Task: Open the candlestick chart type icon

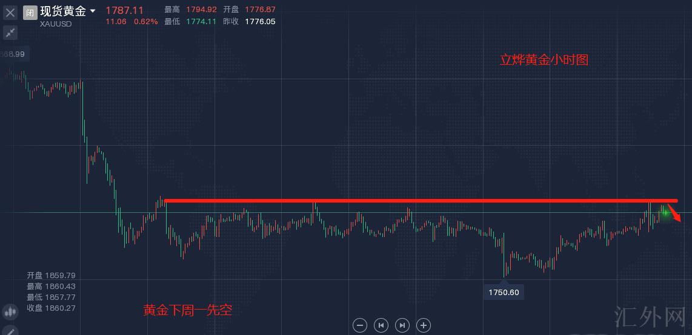Action: (10, 312)
